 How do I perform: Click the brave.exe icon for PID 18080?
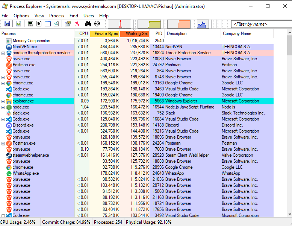(x=9, y=59)
